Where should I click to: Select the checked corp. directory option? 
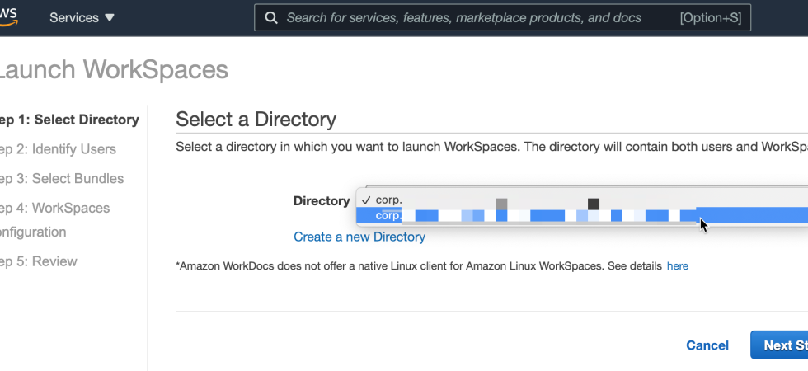tap(582, 200)
